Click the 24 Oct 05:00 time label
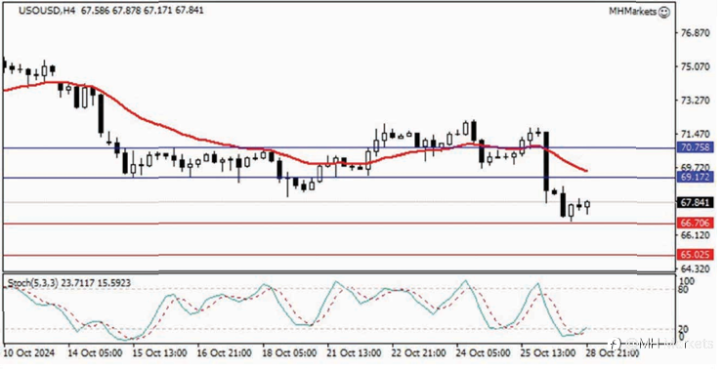 (484, 353)
